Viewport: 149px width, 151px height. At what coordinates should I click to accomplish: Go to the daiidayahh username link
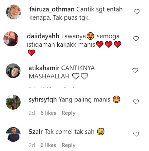[x=43, y=36]
